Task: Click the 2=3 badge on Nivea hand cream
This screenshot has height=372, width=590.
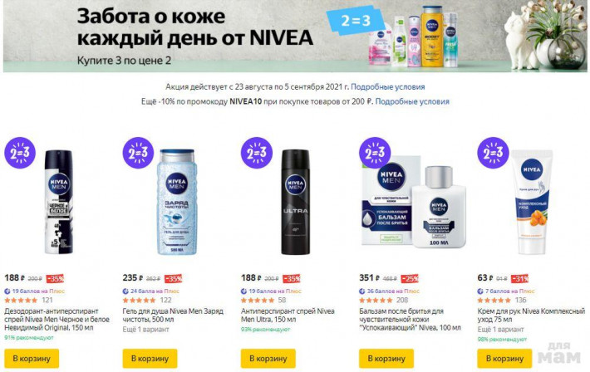Action: pyautogui.click(x=493, y=153)
